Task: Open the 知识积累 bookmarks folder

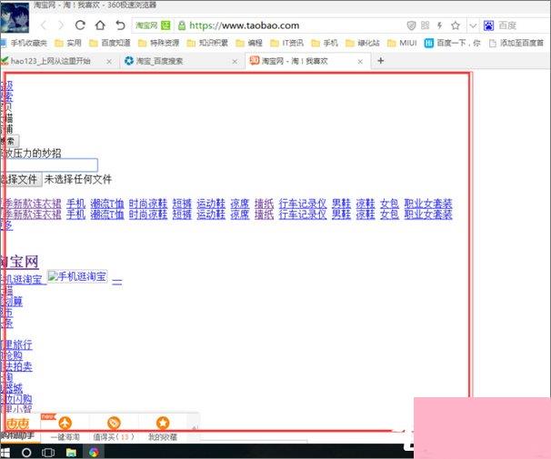Action: pos(207,43)
